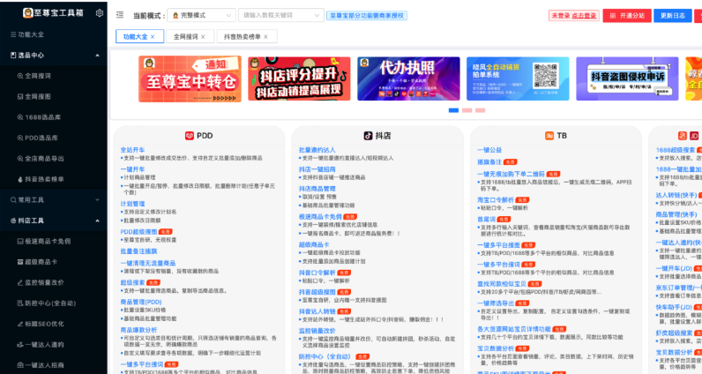Collapse the 选品中心 sidebar section
Image resolution: width=702 pixels, height=374 pixels.
97,55
